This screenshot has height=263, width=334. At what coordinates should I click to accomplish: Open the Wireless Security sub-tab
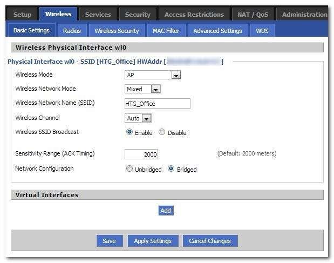(x=117, y=31)
